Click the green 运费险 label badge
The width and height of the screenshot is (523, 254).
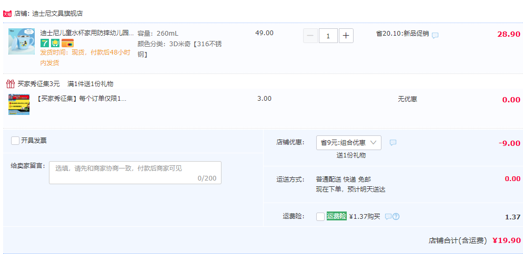point(337,216)
